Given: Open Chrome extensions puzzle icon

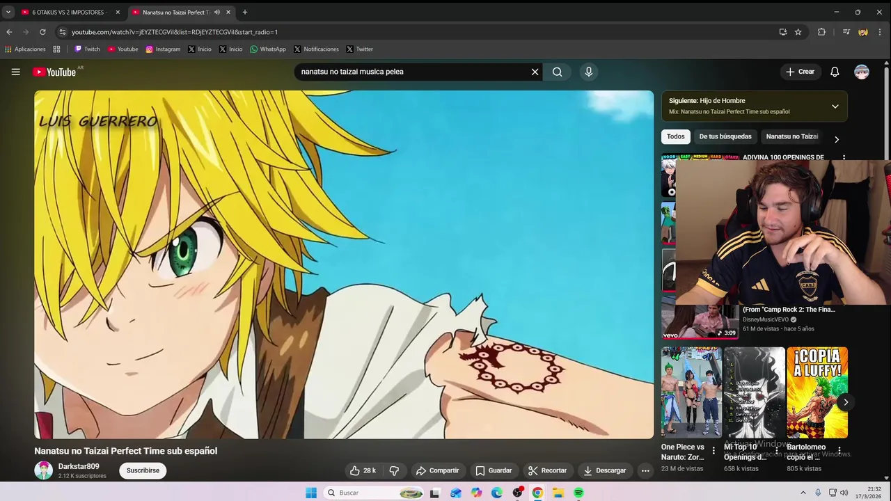Looking at the screenshot, I should tap(821, 32).
